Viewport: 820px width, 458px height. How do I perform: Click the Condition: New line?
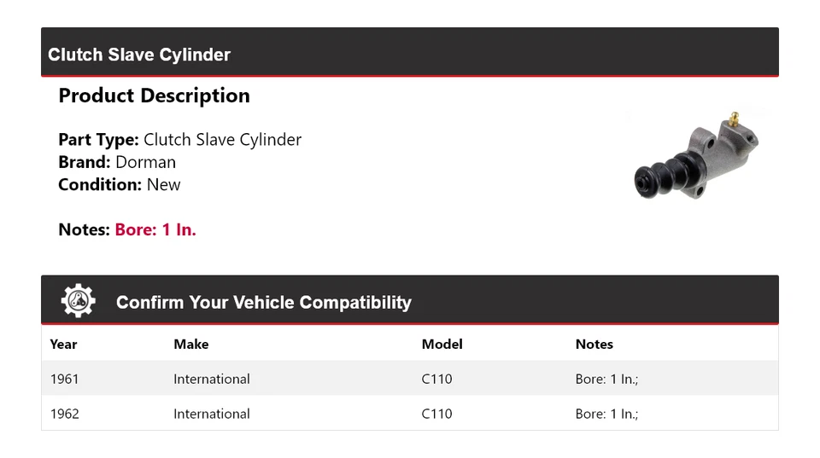[x=120, y=184]
